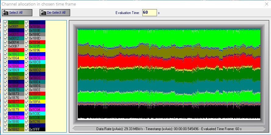Deselect the 0x1BEE channel checkbox
Viewport: 271px width, 135px height.
click(x=27, y=90)
